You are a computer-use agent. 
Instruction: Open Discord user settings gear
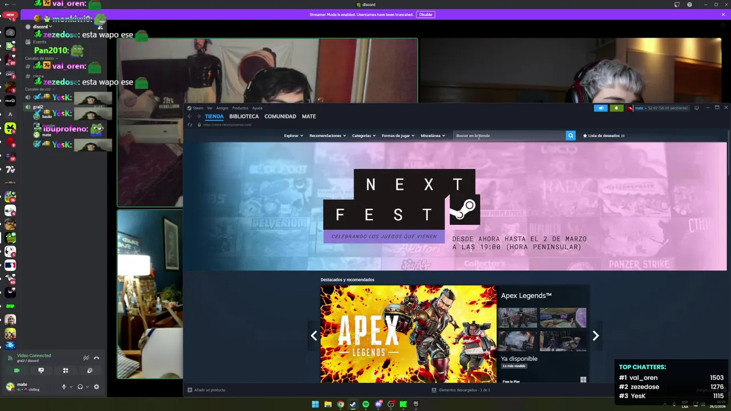pyautogui.click(x=96, y=386)
